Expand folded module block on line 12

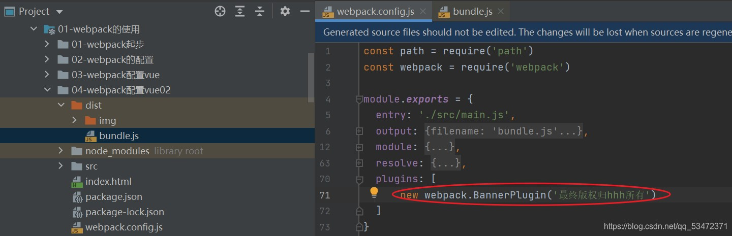tap(359, 147)
